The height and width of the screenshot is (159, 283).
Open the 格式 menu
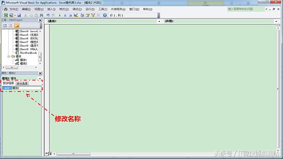point(64,9)
